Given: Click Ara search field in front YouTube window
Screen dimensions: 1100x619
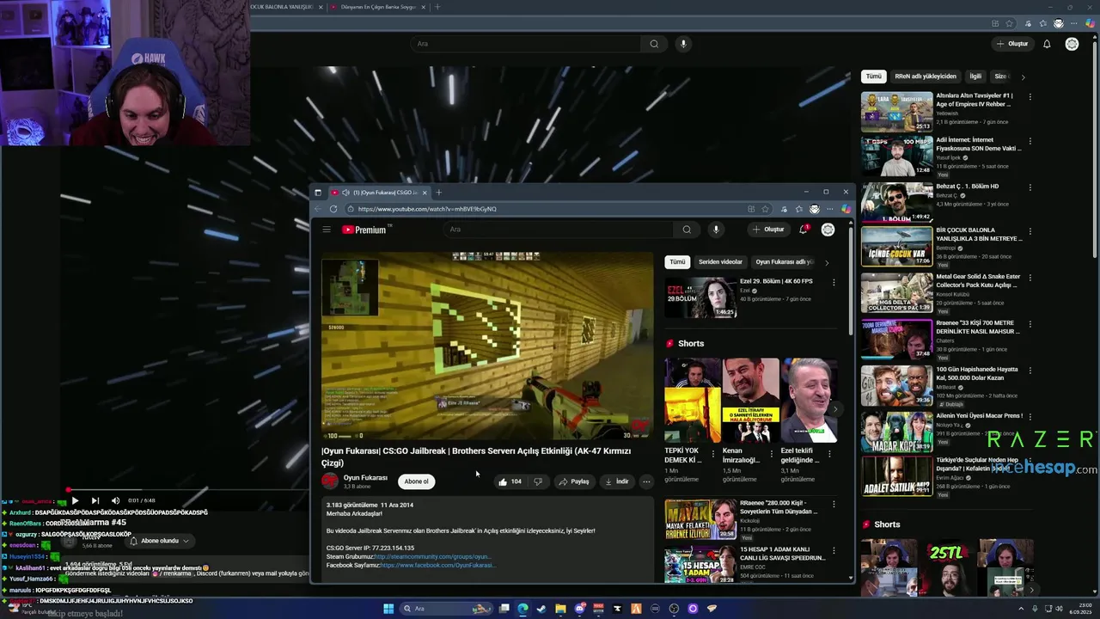Looking at the screenshot, I should coord(559,230).
